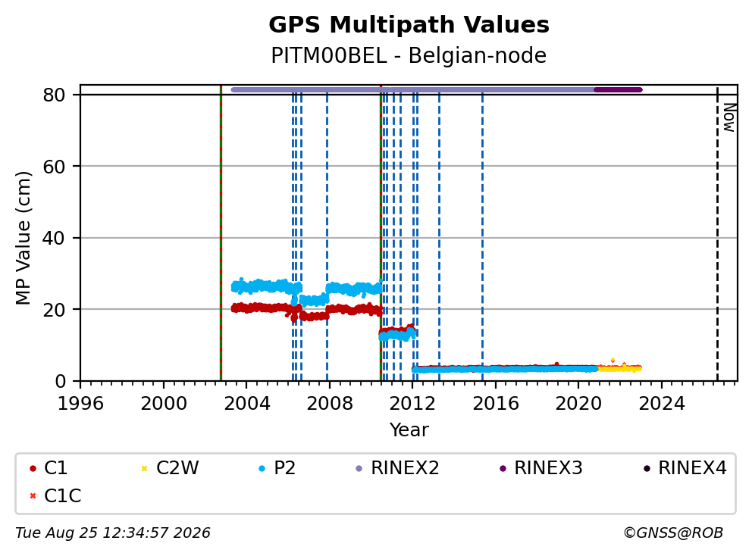Click the dark purple RINEX3 bar segment
The height and width of the screenshot is (556, 752).
(x=618, y=89)
